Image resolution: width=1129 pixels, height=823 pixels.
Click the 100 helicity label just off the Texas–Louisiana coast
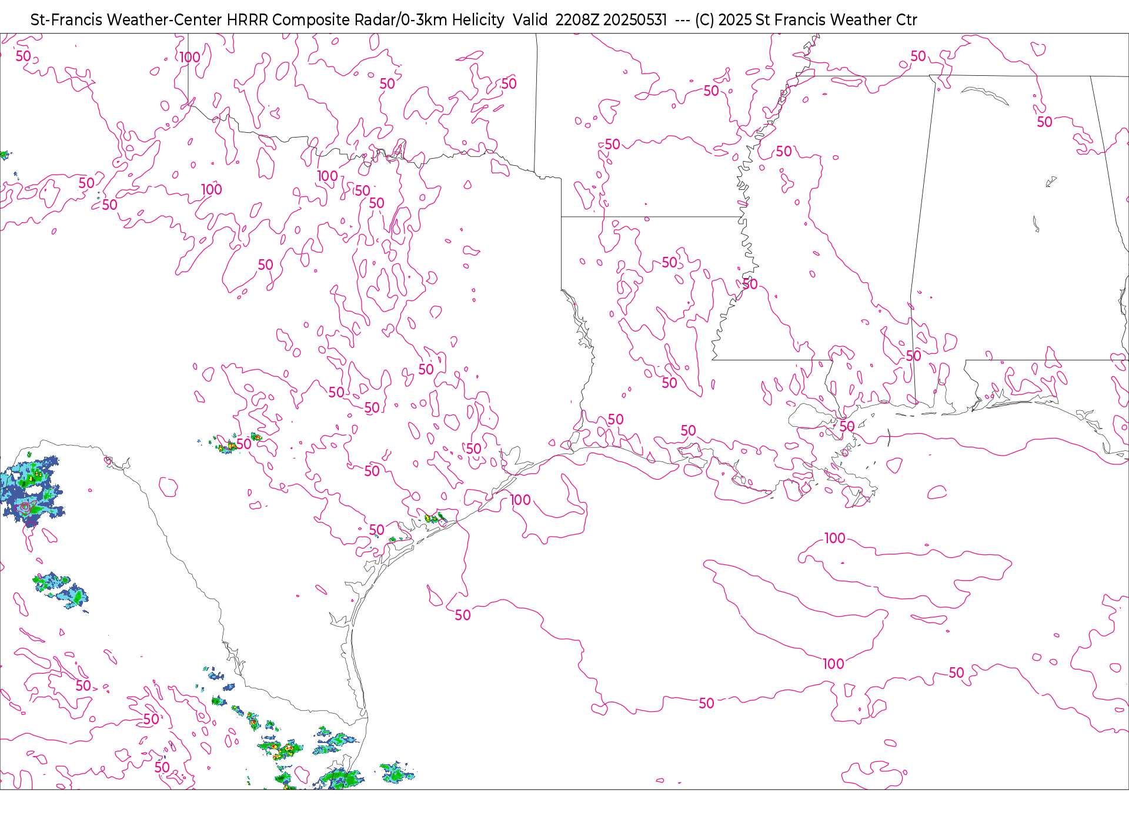[x=520, y=500]
